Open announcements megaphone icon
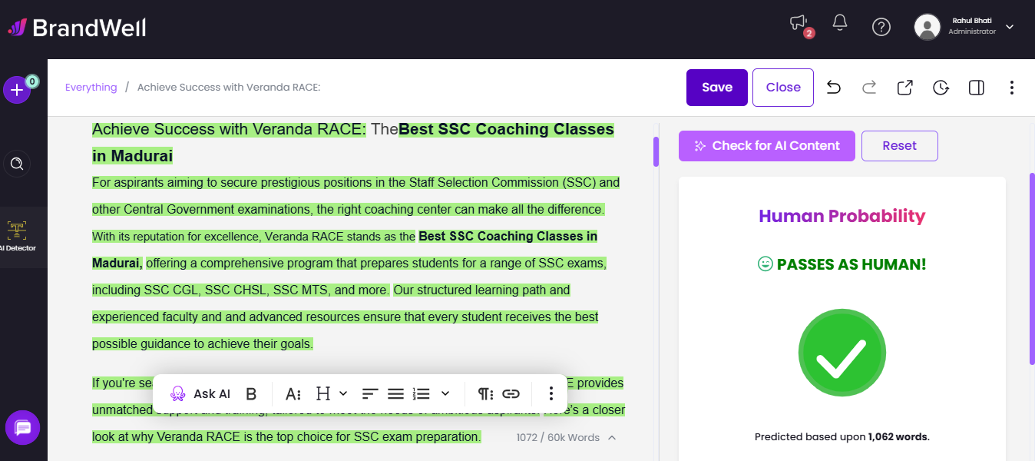 point(799,24)
